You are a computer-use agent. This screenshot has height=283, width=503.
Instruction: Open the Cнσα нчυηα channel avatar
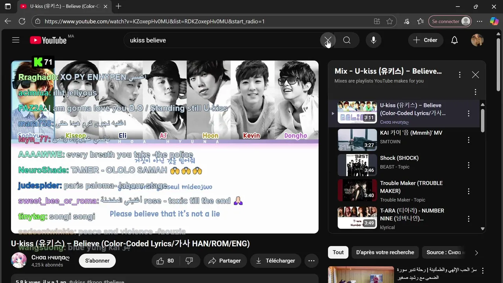pos(19,261)
